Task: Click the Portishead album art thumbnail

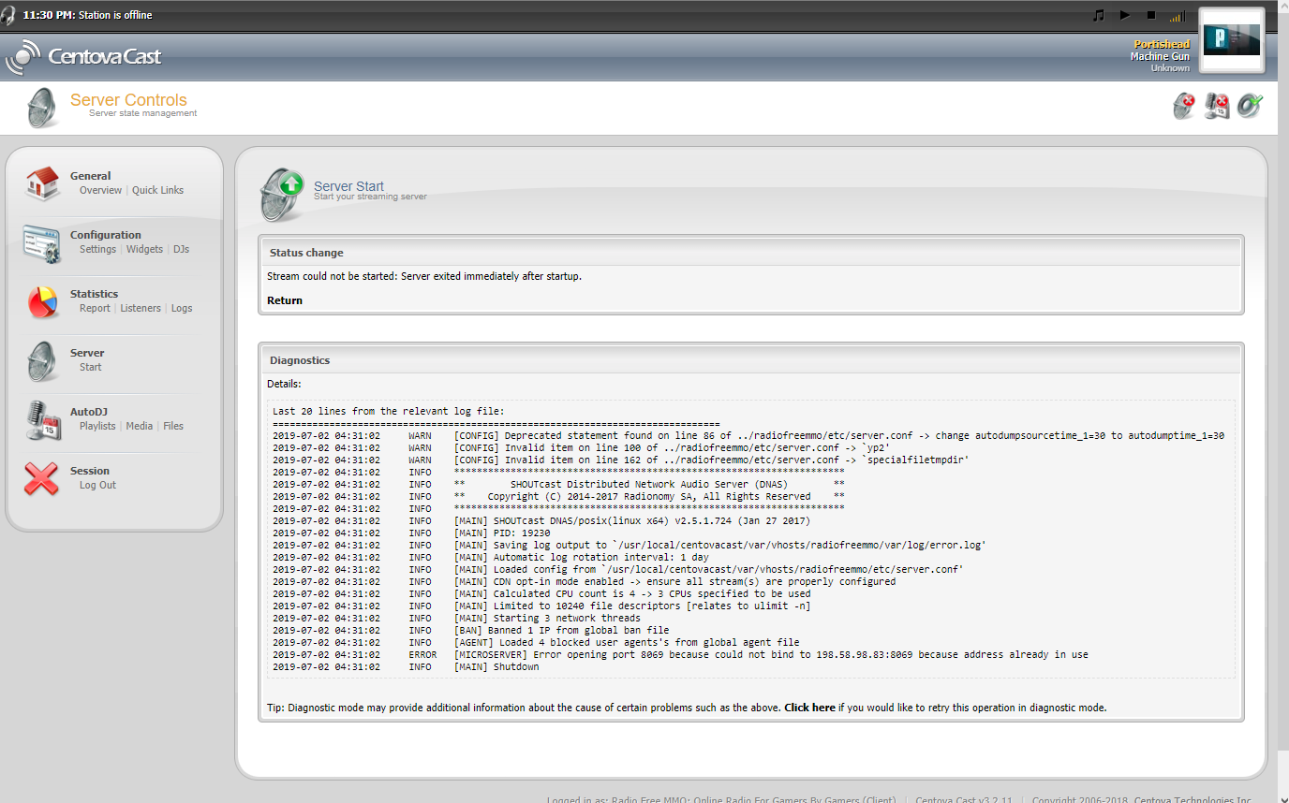Action: [1231, 39]
